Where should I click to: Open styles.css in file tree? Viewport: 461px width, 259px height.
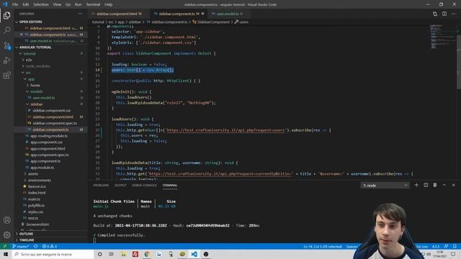[x=35, y=212]
